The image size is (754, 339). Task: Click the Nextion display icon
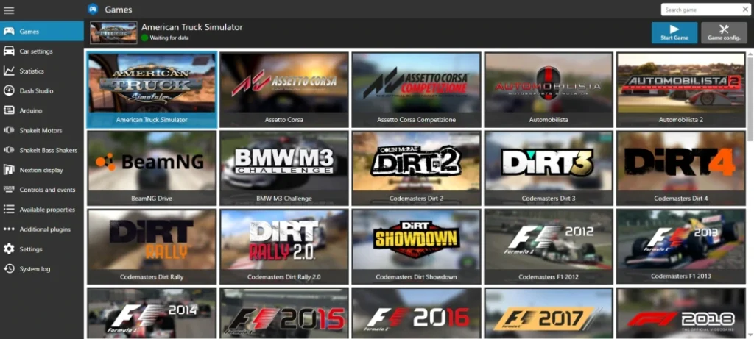click(9, 169)
